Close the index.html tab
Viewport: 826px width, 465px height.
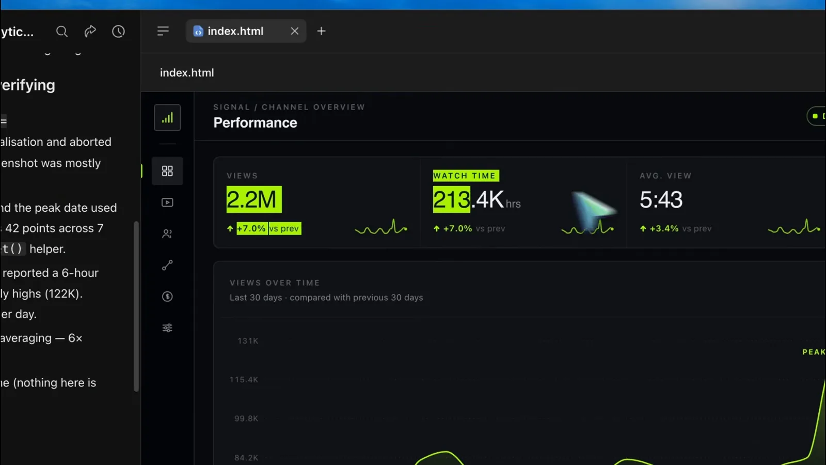[x=295, y=31]
